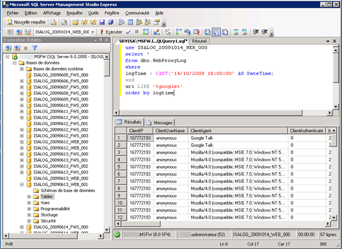Open the ISALOG_20091014_WEB_000 database dropdown
The height and width of the screenshot is (249, 342).
tap(93, 32)
